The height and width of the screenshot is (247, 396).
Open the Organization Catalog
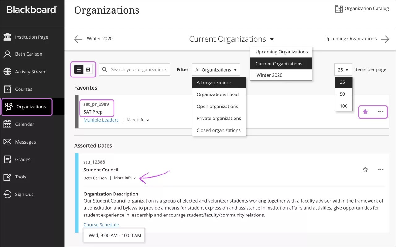click(362, 8)
